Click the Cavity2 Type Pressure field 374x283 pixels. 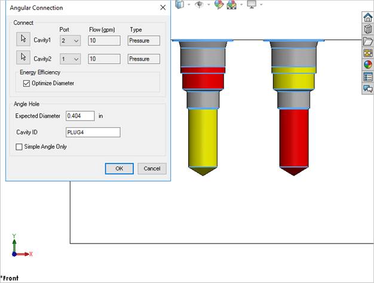tap(144, 59)
